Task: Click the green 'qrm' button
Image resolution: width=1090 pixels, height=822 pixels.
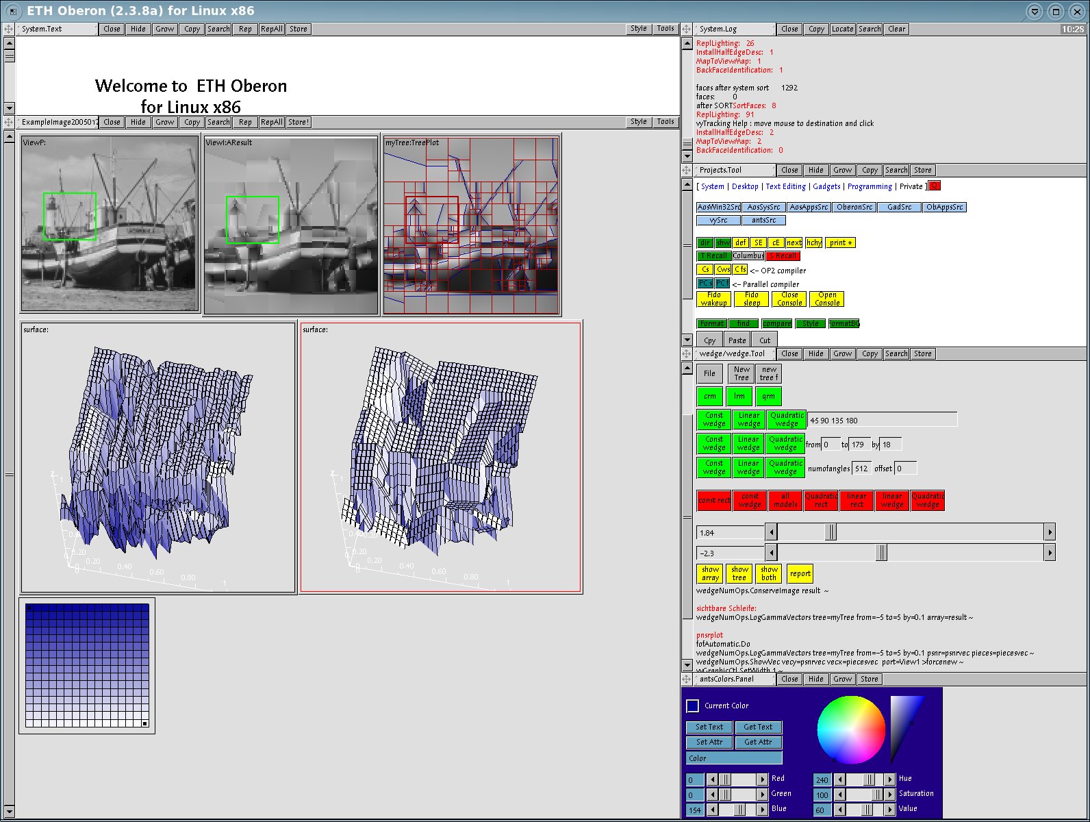Action: pyautogui.click(x=768, y=396)
